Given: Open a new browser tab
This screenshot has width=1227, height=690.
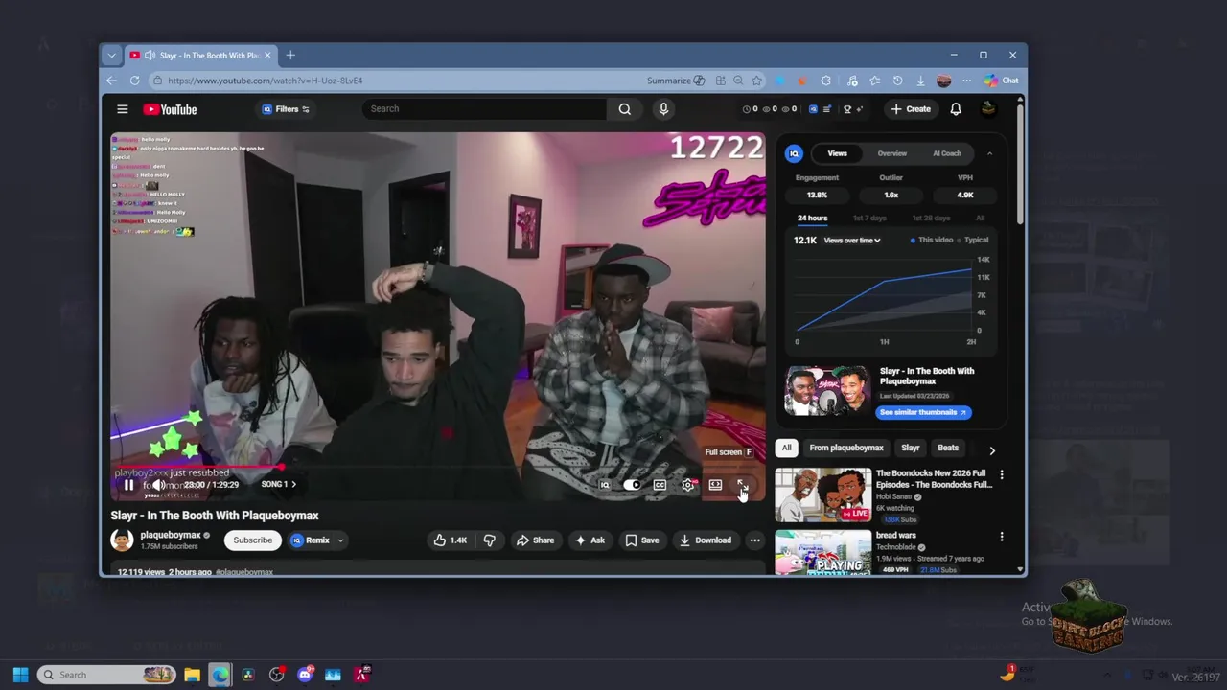Looking at the screenshot, I should coord(290,55).
